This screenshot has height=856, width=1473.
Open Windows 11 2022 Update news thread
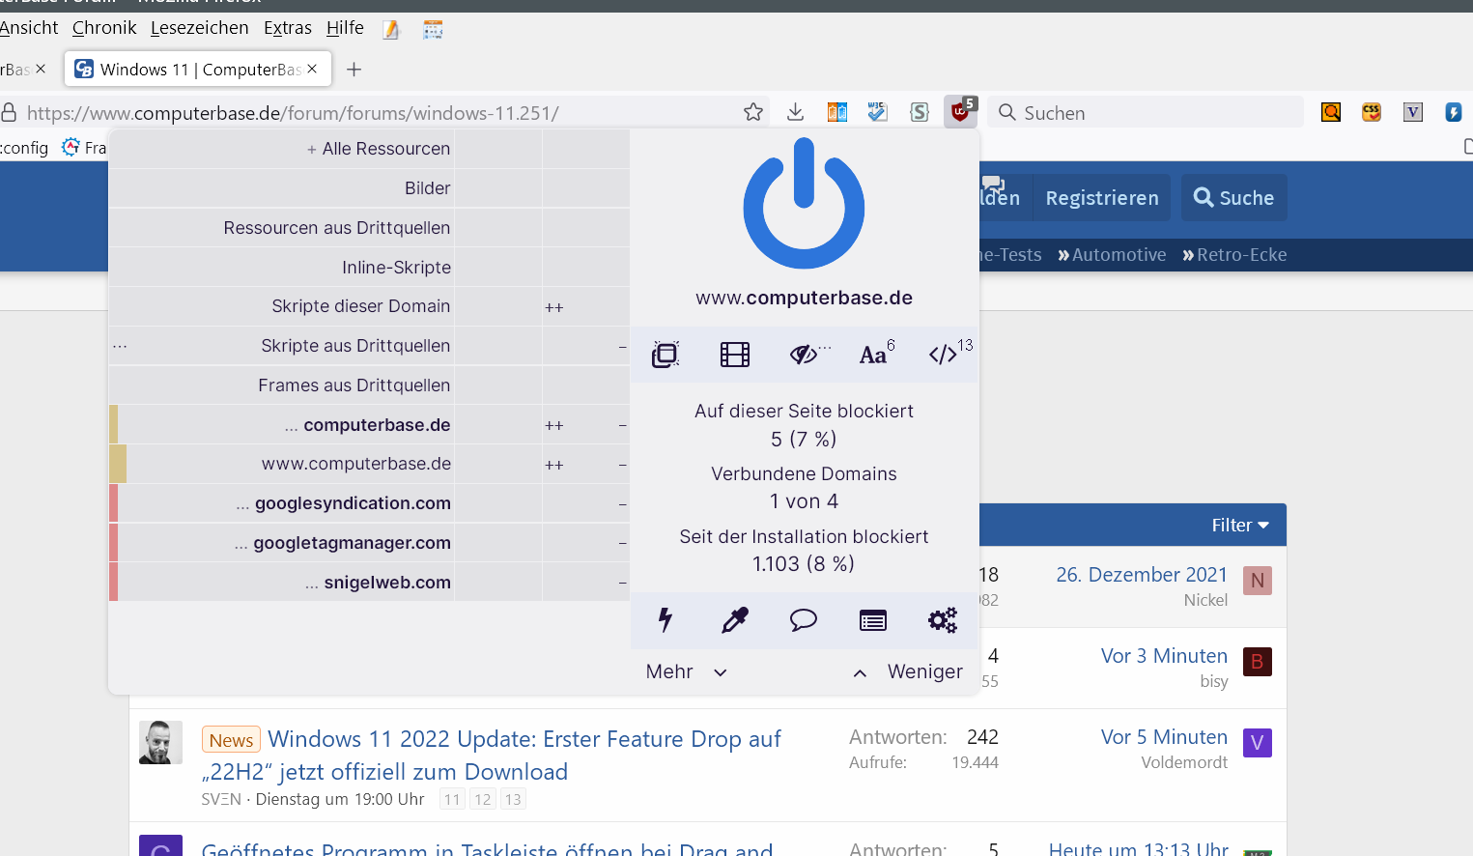point(524,740)
